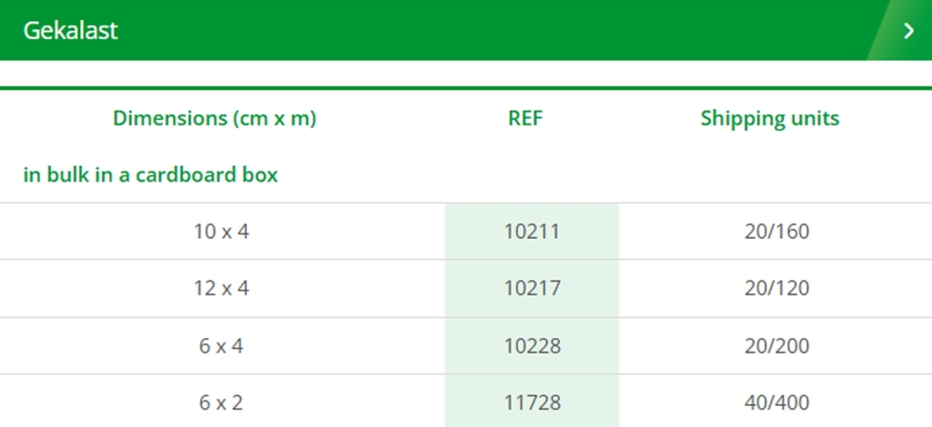Click the REF column header
The image size is (932, 427).
(x=525, y=118)
